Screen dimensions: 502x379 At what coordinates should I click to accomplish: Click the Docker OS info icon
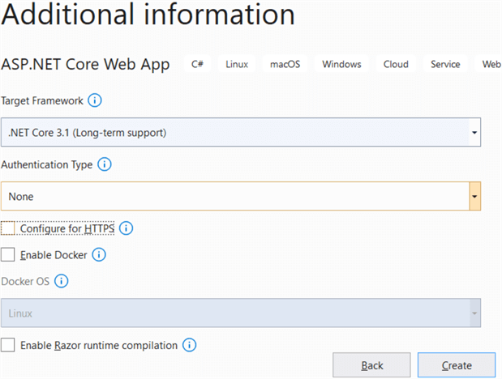coord(61,281)
